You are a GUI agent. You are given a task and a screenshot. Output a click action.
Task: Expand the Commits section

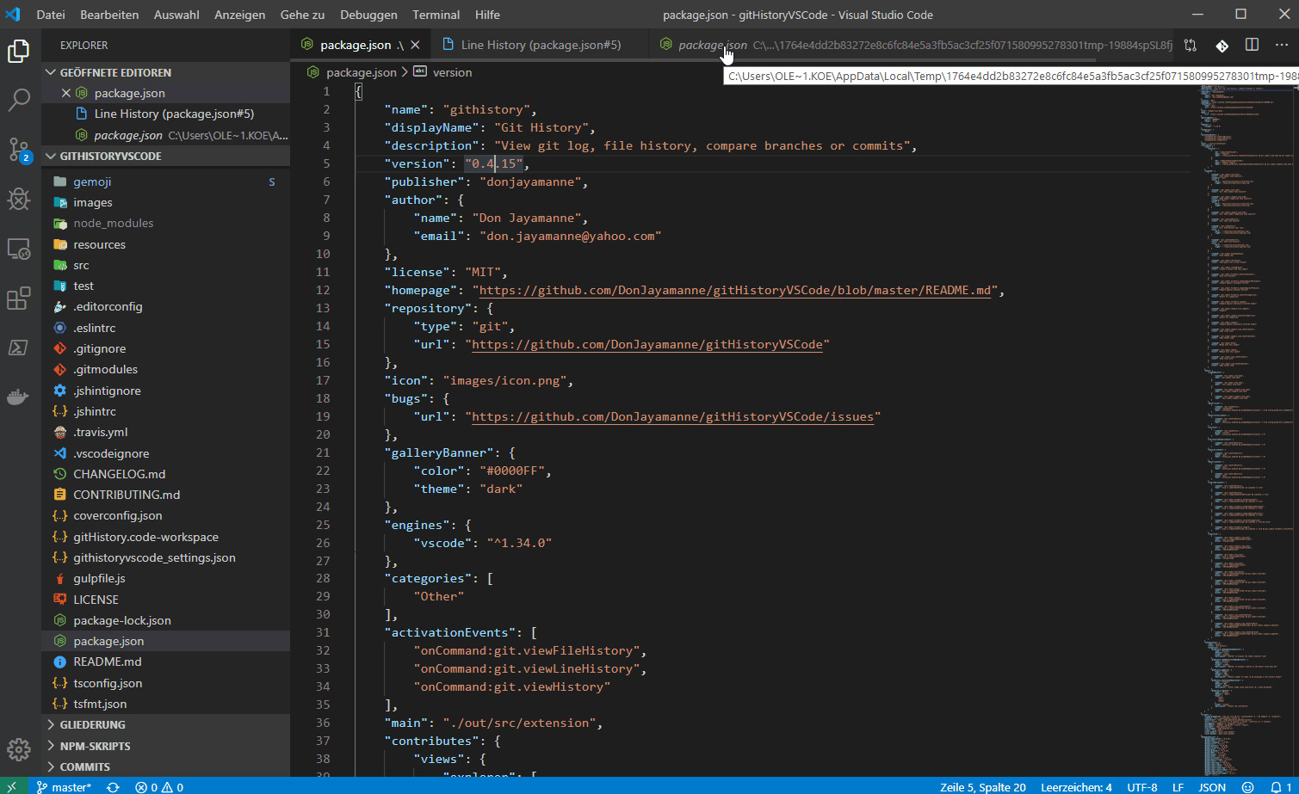(x=165, y=766)
